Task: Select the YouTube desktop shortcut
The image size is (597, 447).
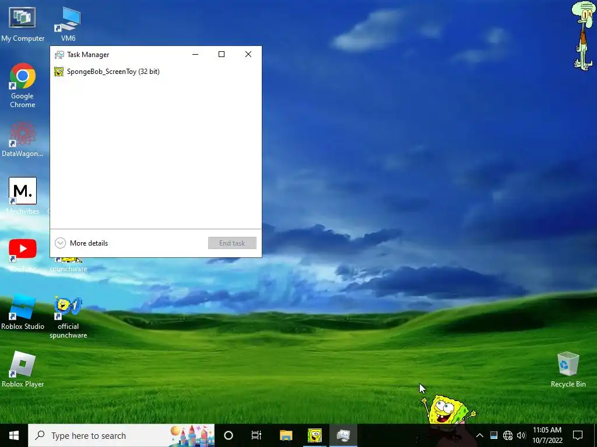Action: point(23,255)
